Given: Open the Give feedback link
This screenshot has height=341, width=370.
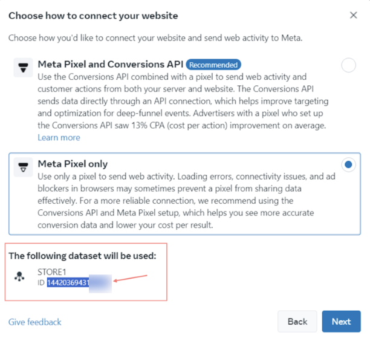Looking at the screenshot, I should point(34,322).
